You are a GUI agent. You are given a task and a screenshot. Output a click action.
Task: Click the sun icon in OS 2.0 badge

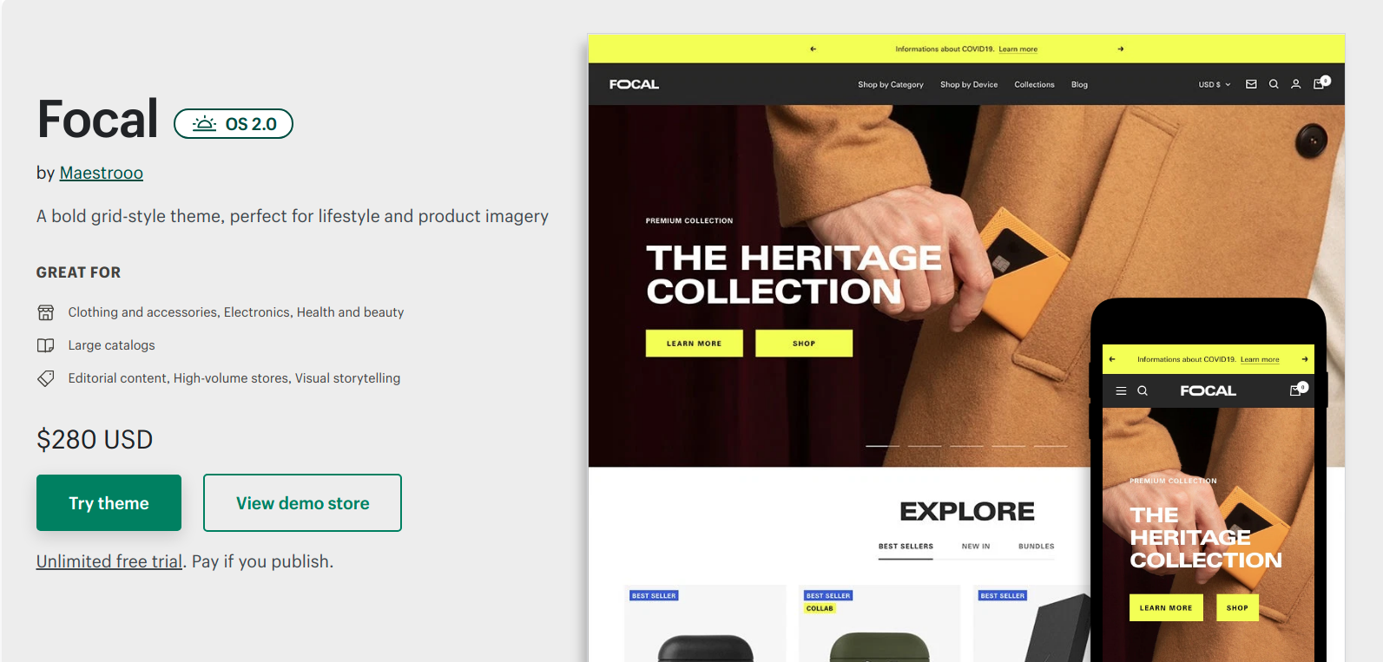pos(204,123)
